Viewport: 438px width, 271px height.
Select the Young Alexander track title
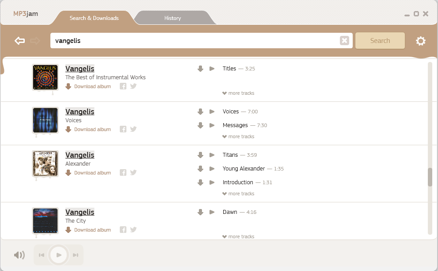(244, 169)
